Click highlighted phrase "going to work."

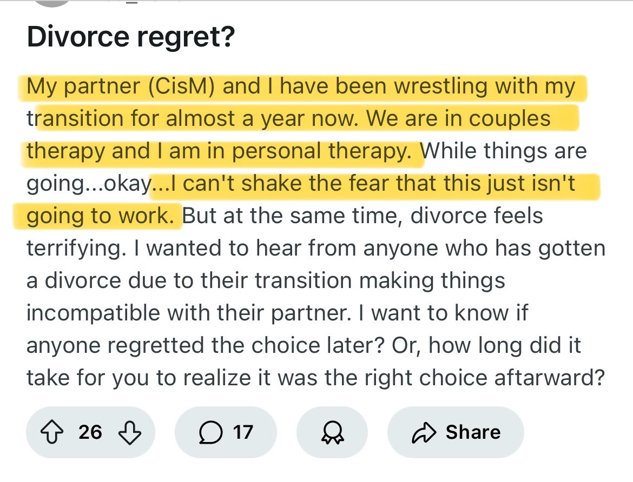coord(101,216)
